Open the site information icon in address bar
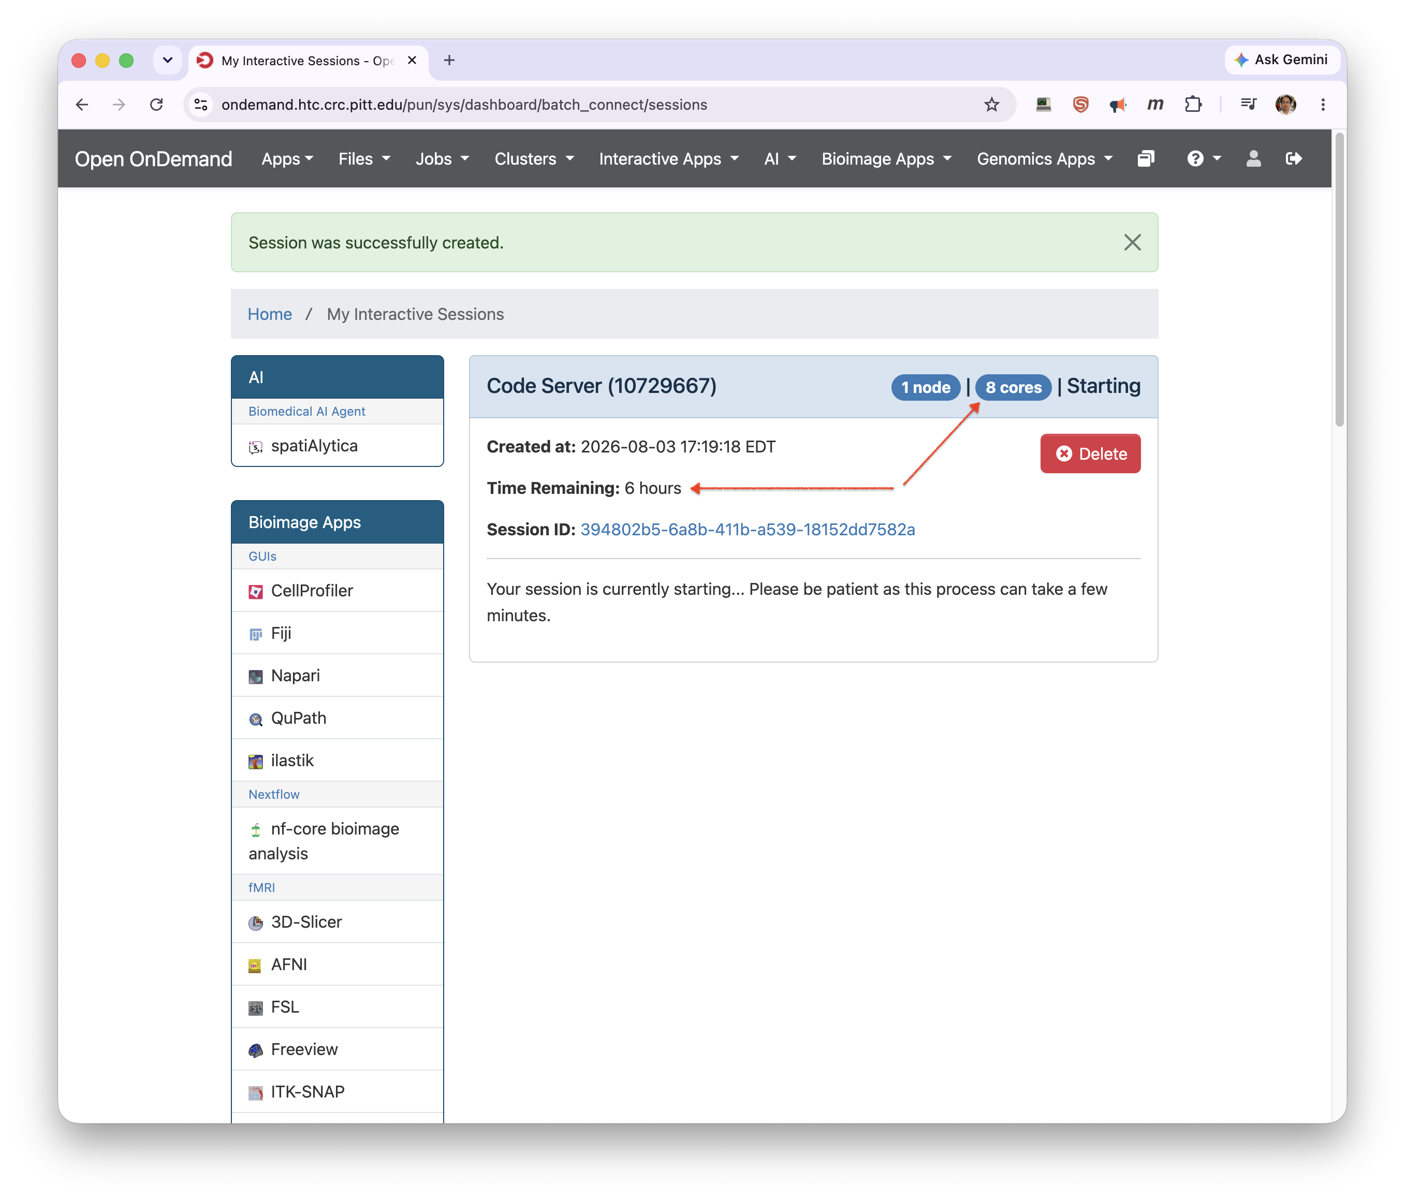Image resolution: width=1405 pixels, height=1200 pixels. (201, 105)
